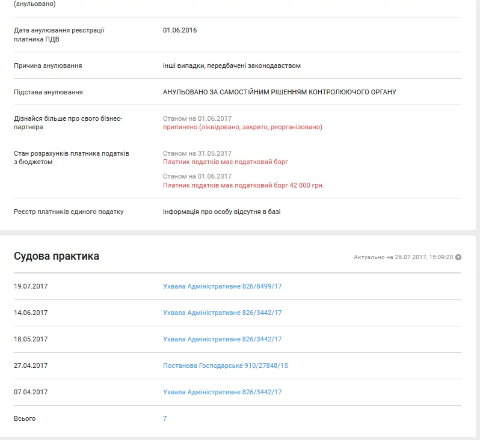Click the "Дізнайся більше про свого бізнес-партнера" label
Image resolution: width=480 pixels, height=440 pixels.
68,123
